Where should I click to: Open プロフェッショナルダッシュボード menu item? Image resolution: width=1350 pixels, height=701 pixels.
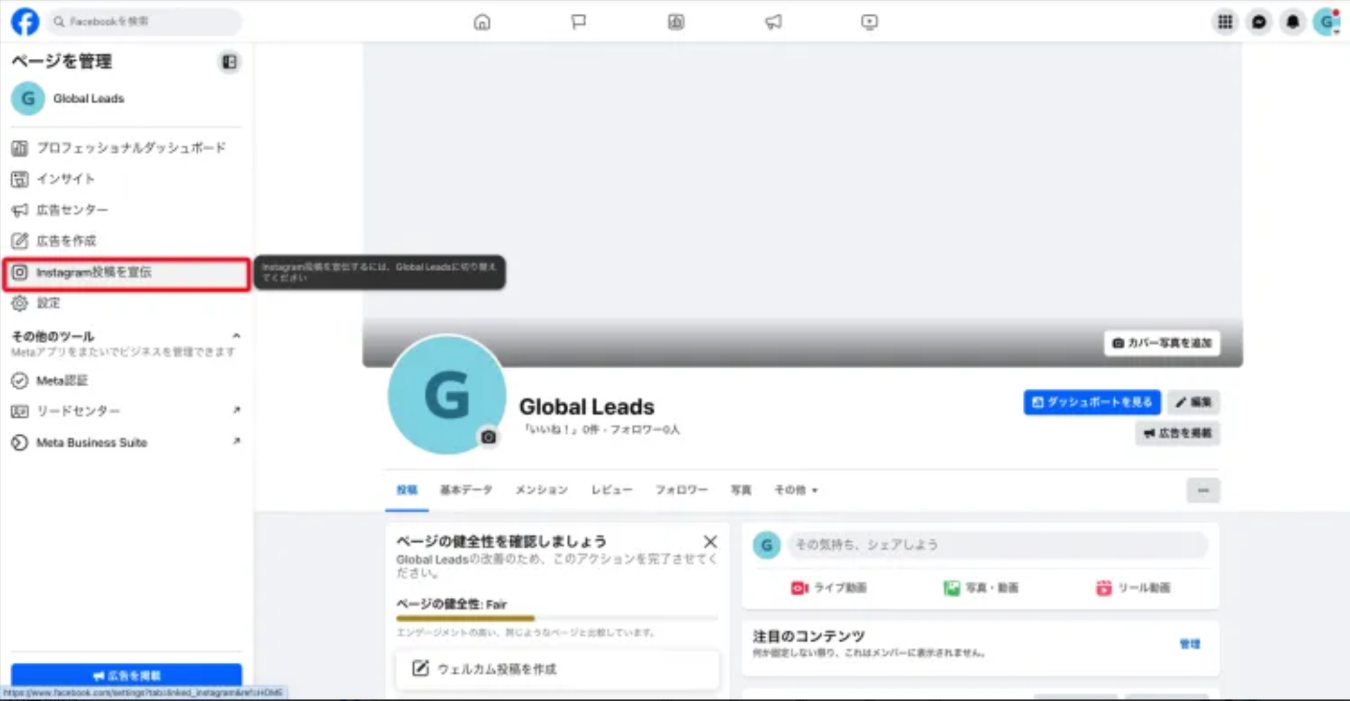click(125, 148)
